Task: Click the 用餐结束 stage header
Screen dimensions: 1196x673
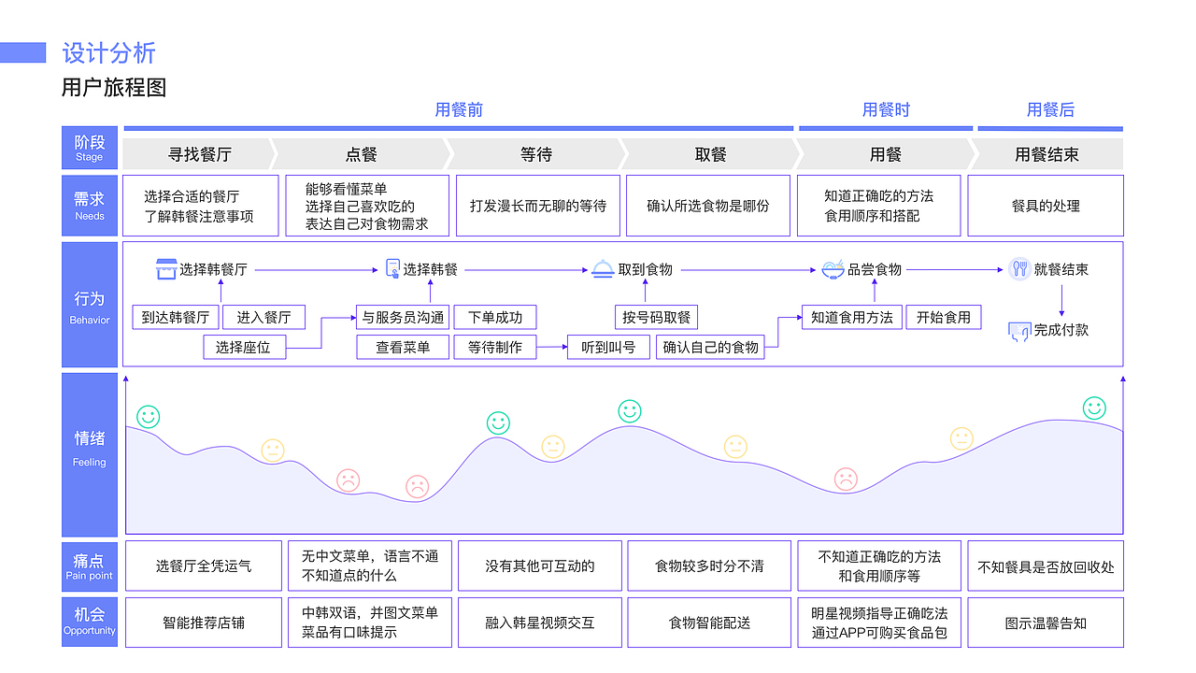Action: [x=1045, y=153]
